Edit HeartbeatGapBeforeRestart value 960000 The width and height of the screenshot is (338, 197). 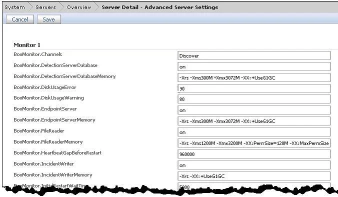[x=254, y=154]
